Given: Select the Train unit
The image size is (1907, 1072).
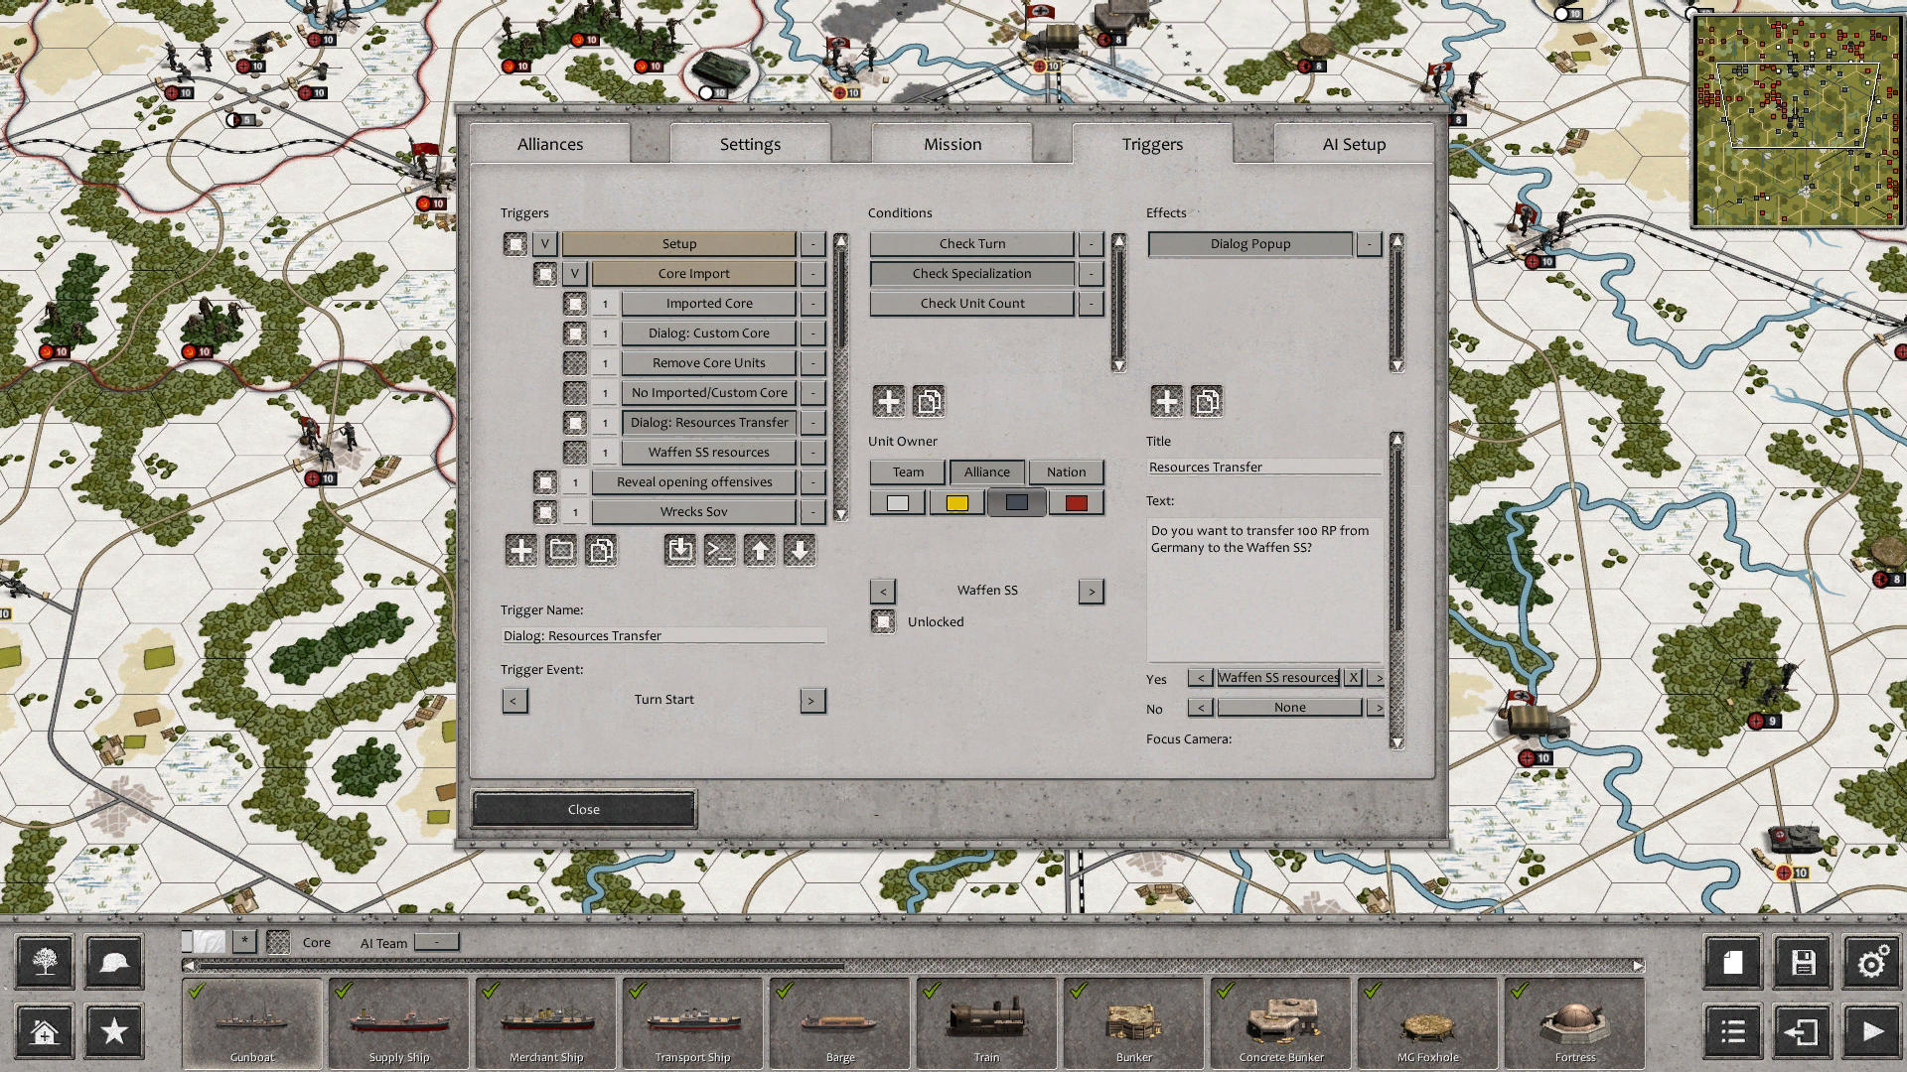Looking at the screenshot, I should 987,1022.
